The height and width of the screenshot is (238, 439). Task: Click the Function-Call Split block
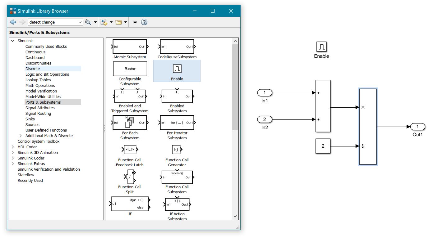click(x=130, y=177)
